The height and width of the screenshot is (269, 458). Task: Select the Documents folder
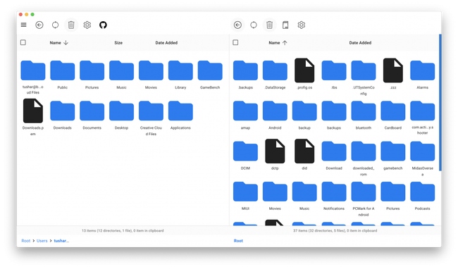point(92,115)
